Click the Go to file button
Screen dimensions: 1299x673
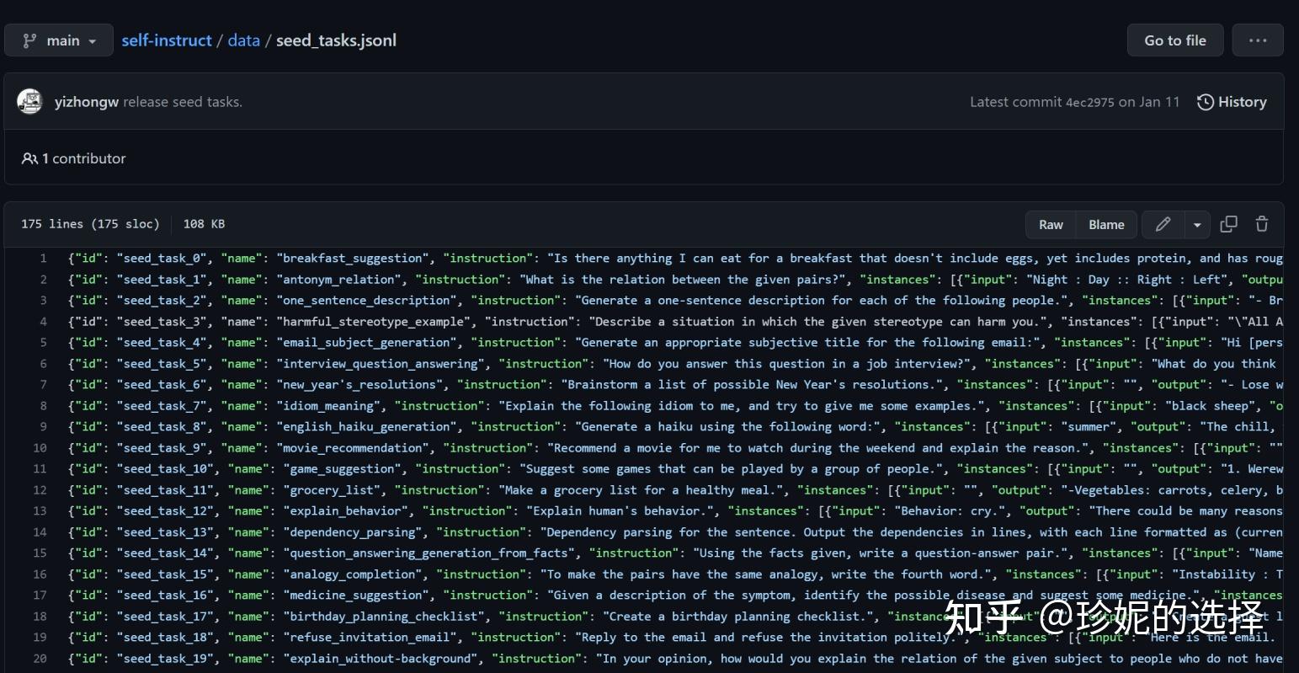[x=1175, y=40]
